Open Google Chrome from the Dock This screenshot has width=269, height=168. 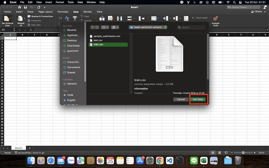coord(159,160)
